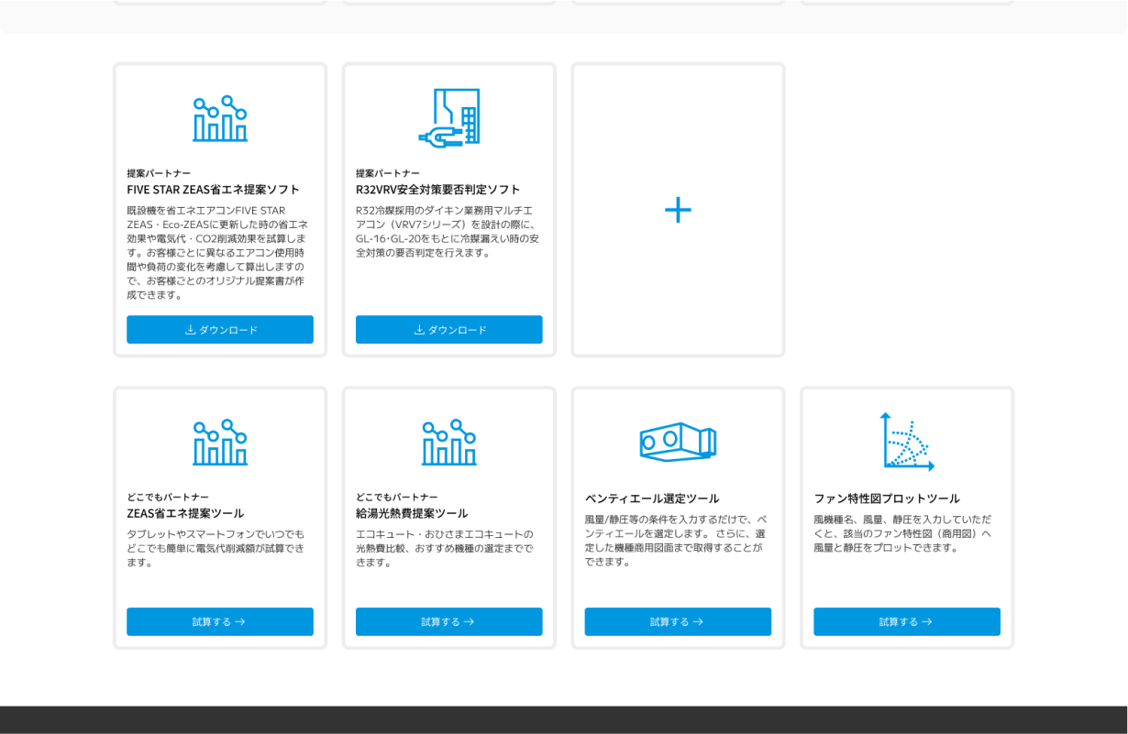Click the FIVE STAR ZEAS chart icon
Screen dimensions: 1128x734
pyautogui.click(x=220, y=118)
